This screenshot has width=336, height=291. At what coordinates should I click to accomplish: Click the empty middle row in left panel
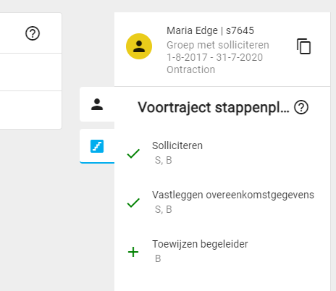pyautogui.click(x=30, y=72)
